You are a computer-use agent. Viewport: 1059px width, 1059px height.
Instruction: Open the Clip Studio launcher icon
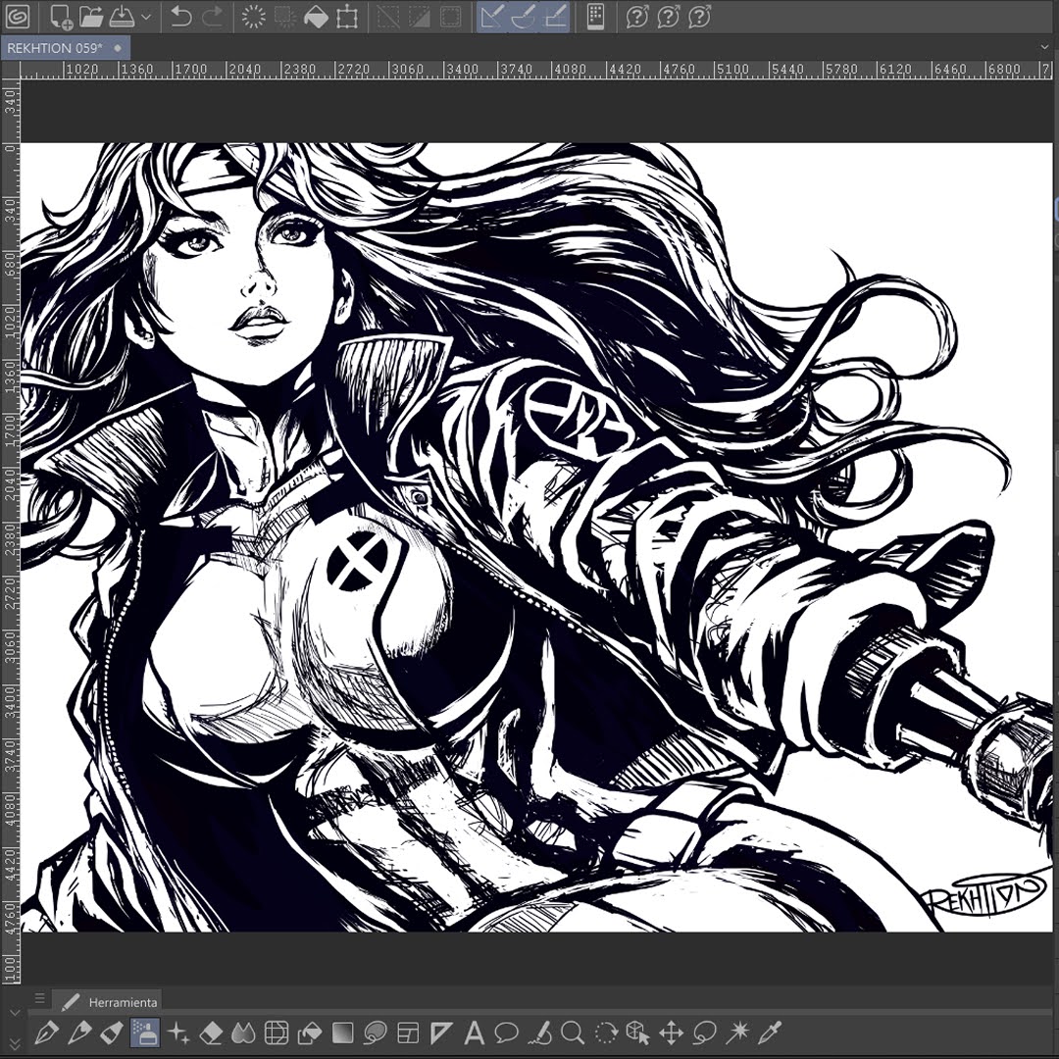tap(17, 17)
